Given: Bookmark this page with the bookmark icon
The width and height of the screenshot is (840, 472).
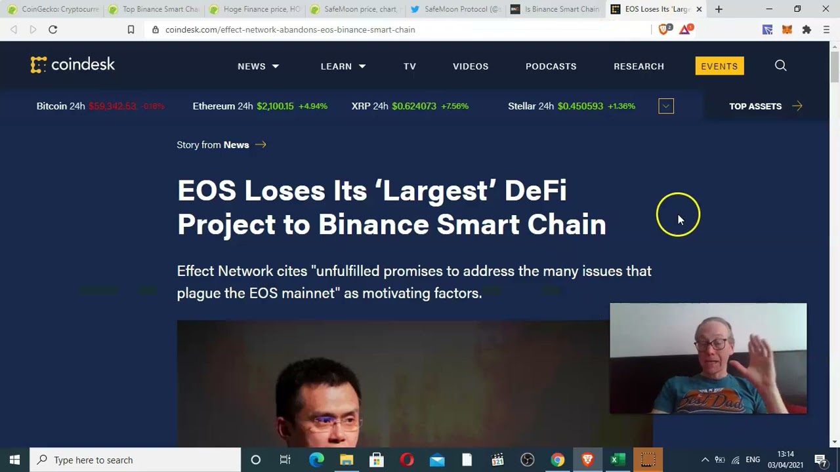Looking at the screenshot, I should pos(131,29).
